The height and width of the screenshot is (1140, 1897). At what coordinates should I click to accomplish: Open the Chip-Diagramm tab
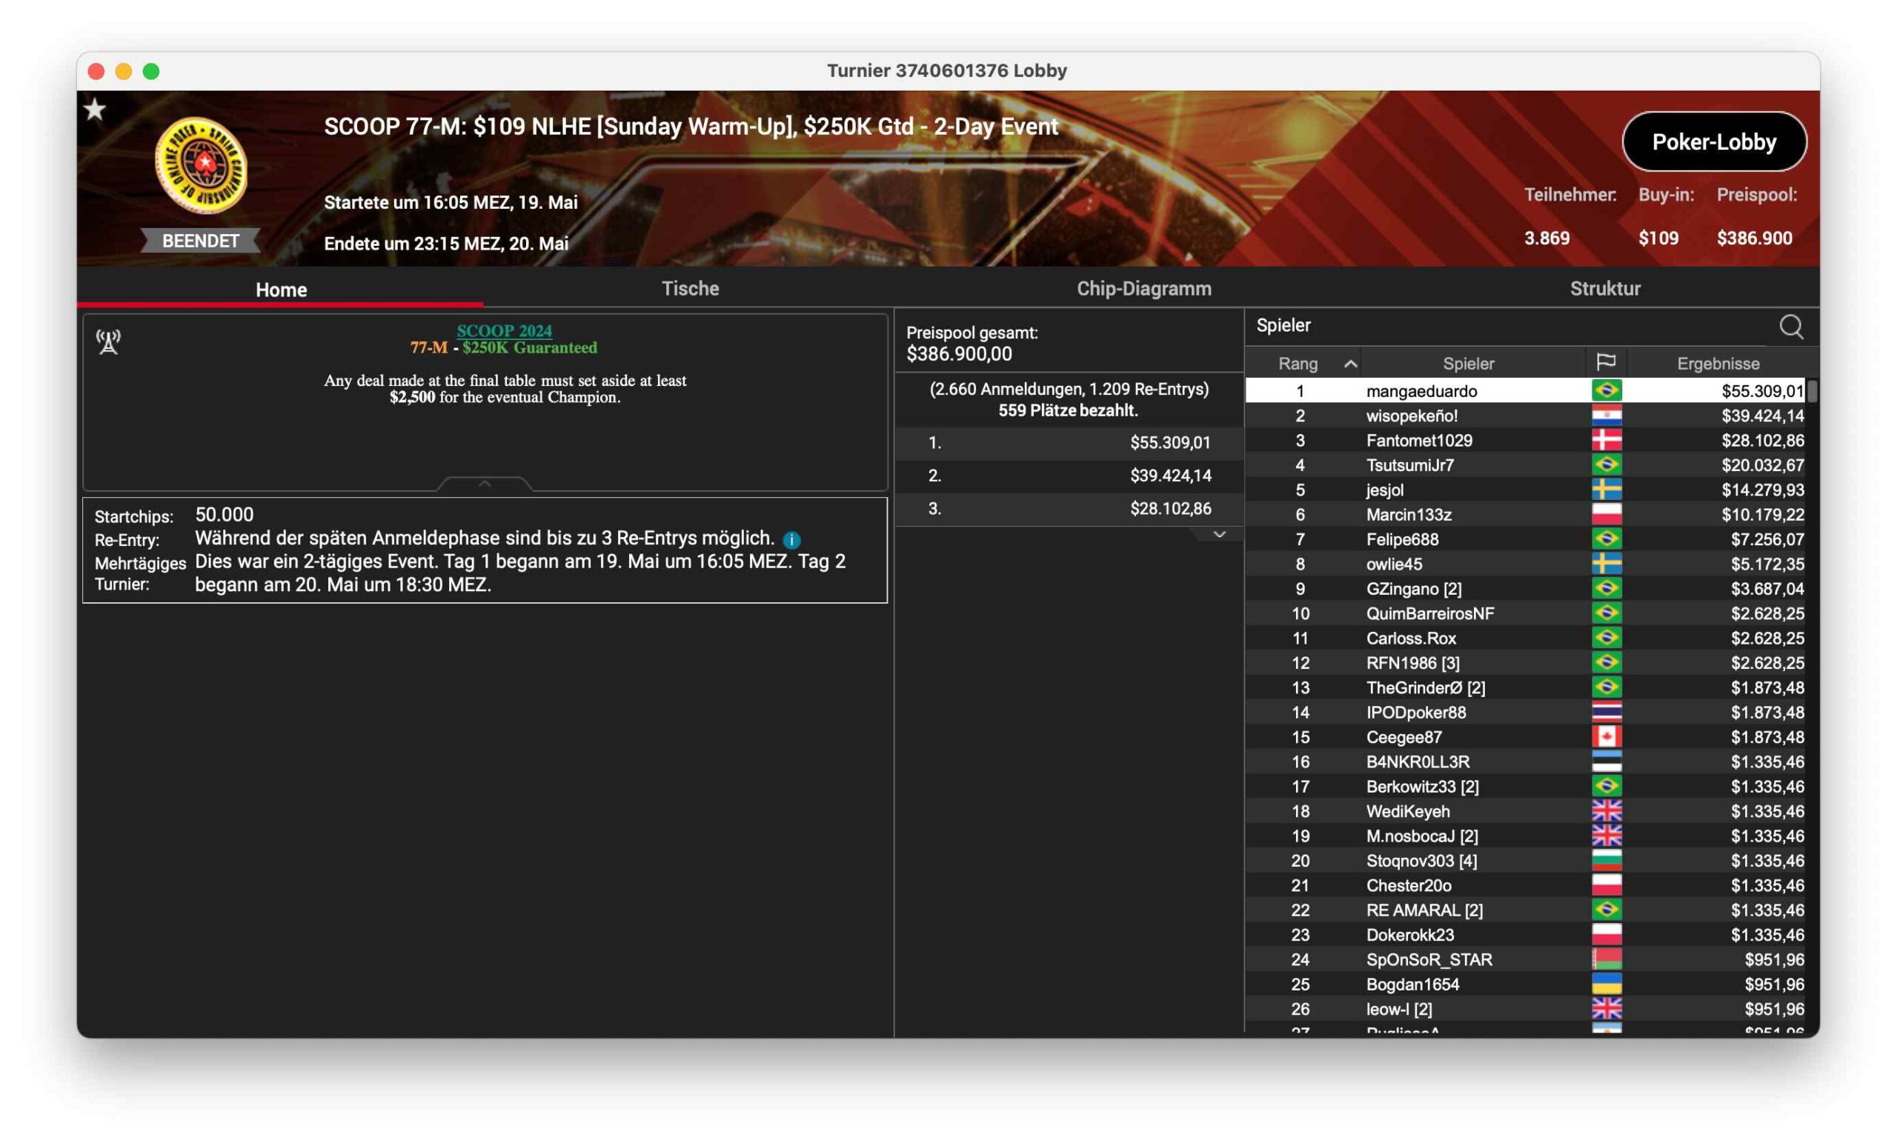[x=1143, y=289]
